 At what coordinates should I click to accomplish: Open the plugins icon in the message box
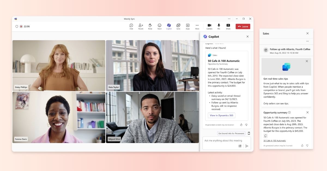click(x=240, y=146)
